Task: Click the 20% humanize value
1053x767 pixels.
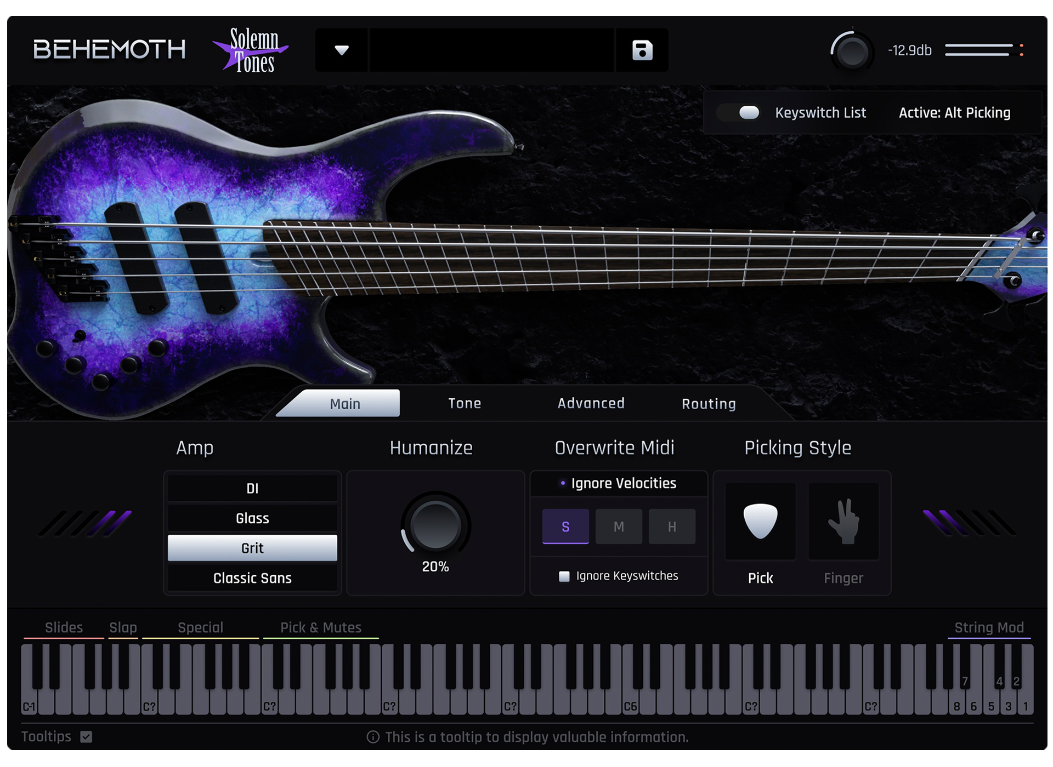Action: coord(435,566)
